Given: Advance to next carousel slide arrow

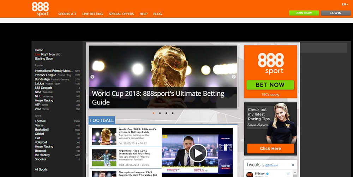Looking at the screenshot, I should point(234,77).
